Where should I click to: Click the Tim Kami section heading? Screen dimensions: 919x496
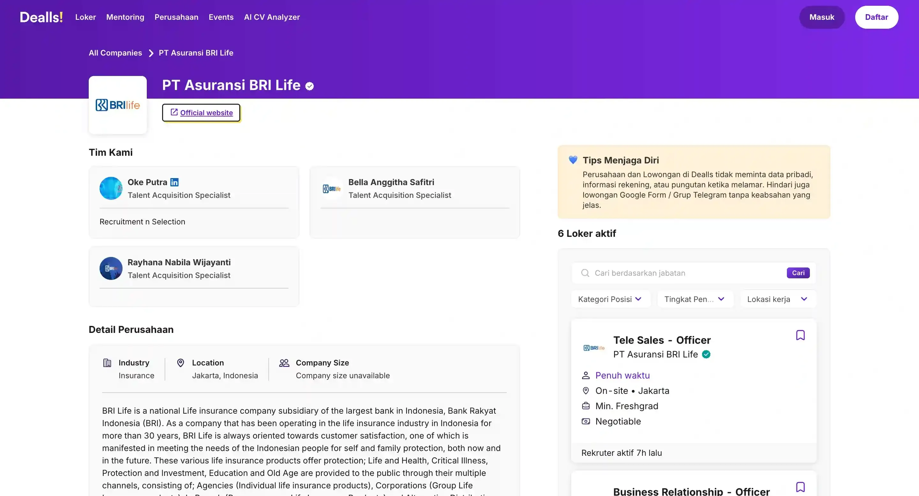[x=111, y=152]
